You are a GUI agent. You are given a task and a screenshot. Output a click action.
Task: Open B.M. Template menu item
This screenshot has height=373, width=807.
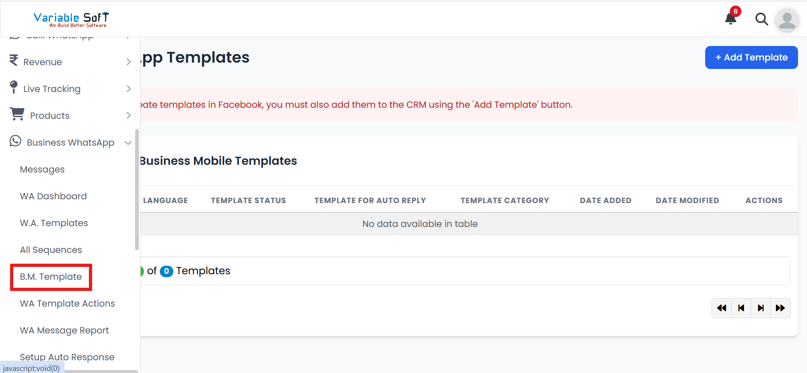51,277
